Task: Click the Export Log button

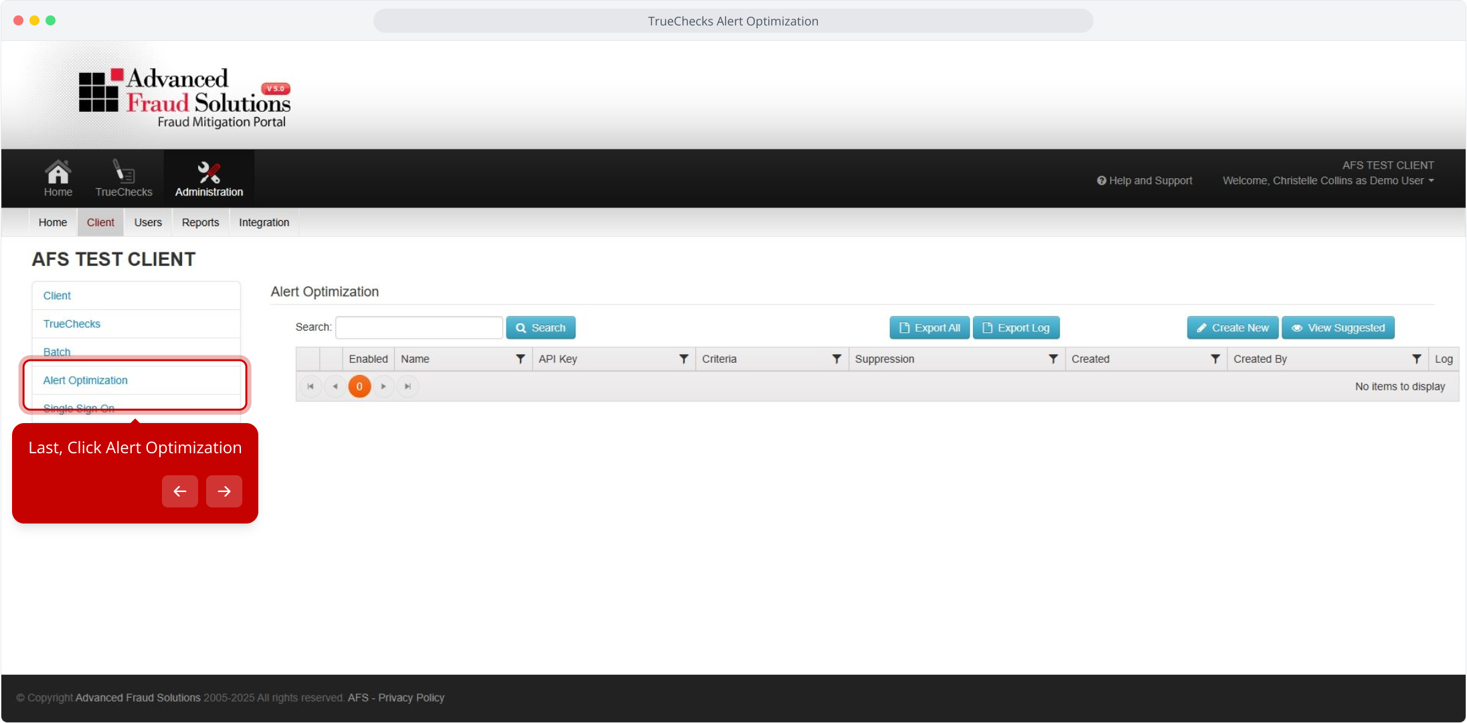Action: click(1016, 327)
